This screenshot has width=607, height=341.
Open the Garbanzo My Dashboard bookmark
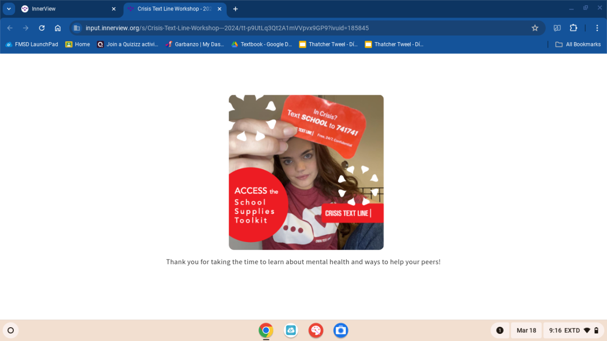(x=195, y=45)
